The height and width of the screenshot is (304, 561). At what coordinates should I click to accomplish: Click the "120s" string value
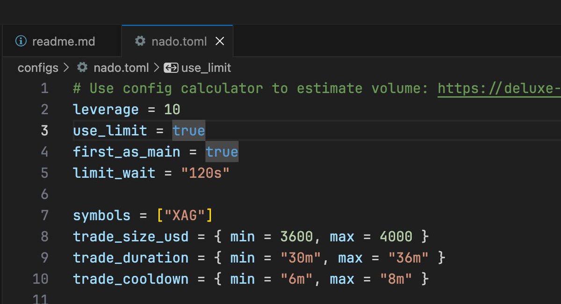click(205, 173)
